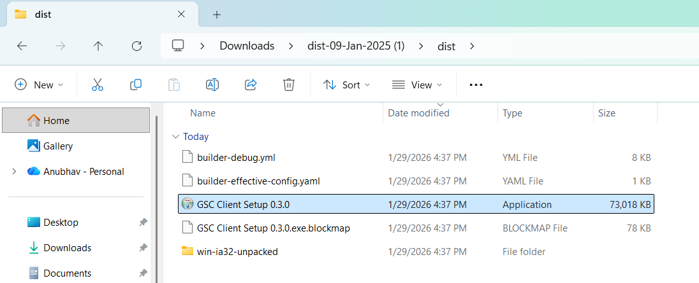Collapse the Today group
The height and width of the screenshot is (283, 699).
point(175,137)
